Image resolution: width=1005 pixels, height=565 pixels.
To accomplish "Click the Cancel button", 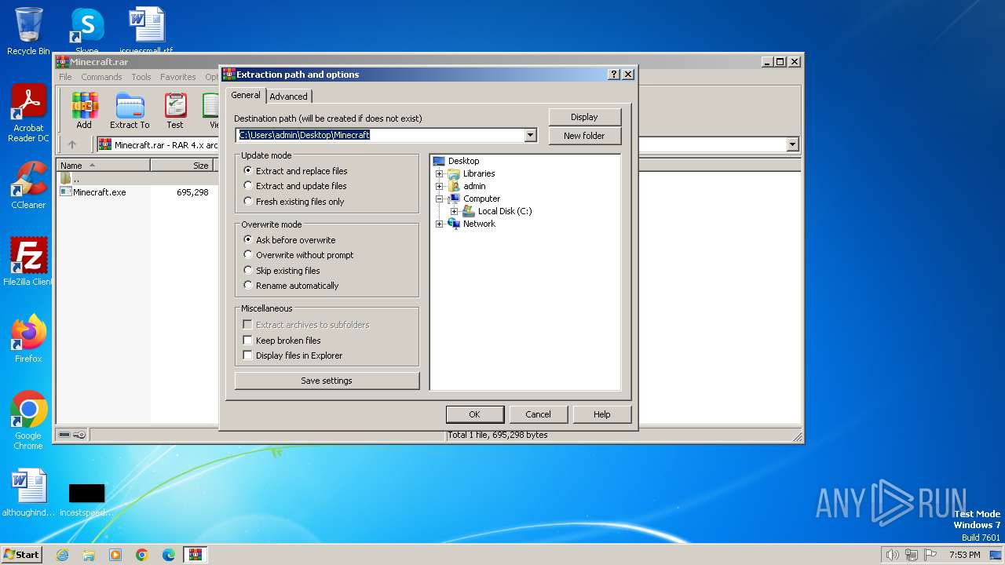I will pyautogui.click(x=538, y=414).
